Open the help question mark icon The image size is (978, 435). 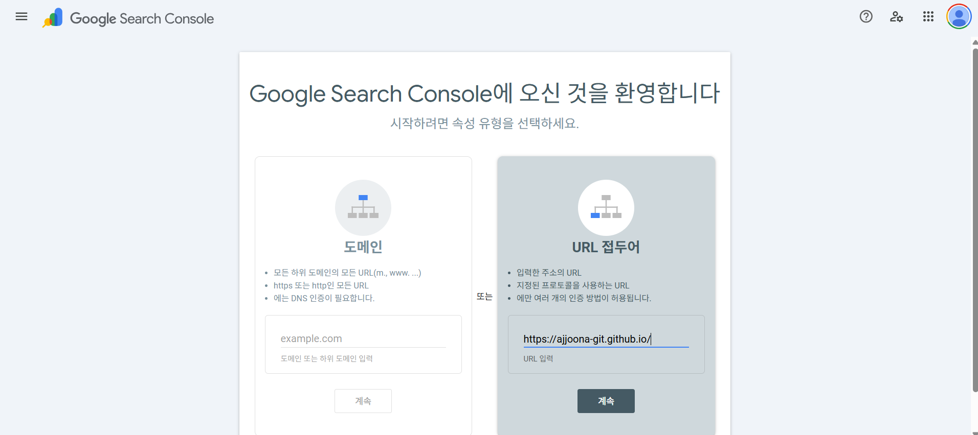tap(866, 17)
